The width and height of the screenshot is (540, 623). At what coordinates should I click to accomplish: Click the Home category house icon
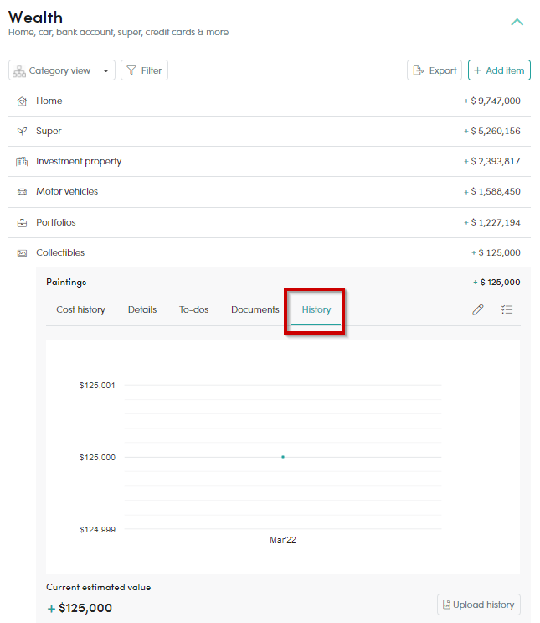[22, 101]
